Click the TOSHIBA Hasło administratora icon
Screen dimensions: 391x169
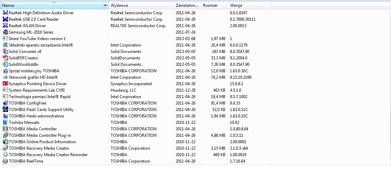pyautogui.click(x=5, y=116)
